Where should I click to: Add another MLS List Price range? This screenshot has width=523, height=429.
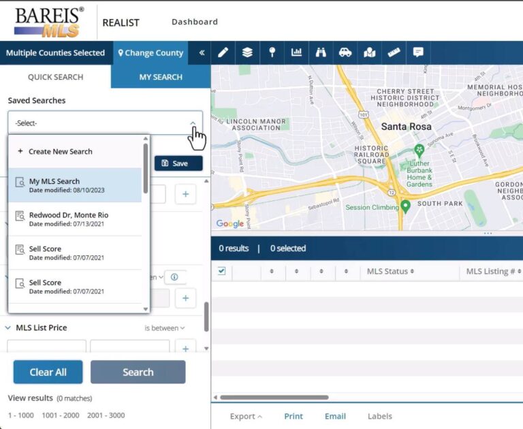coord(185,348)
